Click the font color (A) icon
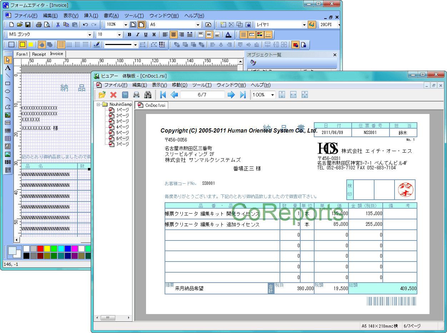 click(228, 35)
